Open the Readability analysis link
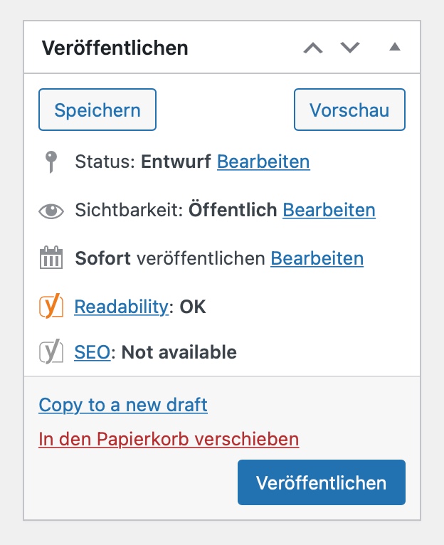444x545 pixels. tap(122, 307)
